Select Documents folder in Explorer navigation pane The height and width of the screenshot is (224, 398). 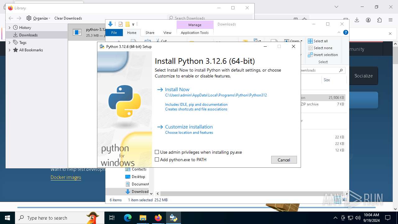(x=137, y=184)
